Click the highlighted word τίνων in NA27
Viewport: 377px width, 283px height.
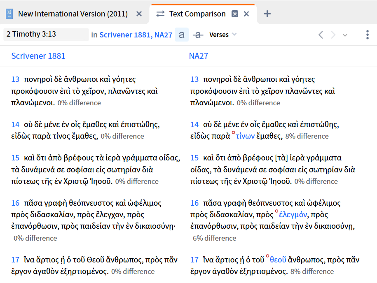pos(245,136)
